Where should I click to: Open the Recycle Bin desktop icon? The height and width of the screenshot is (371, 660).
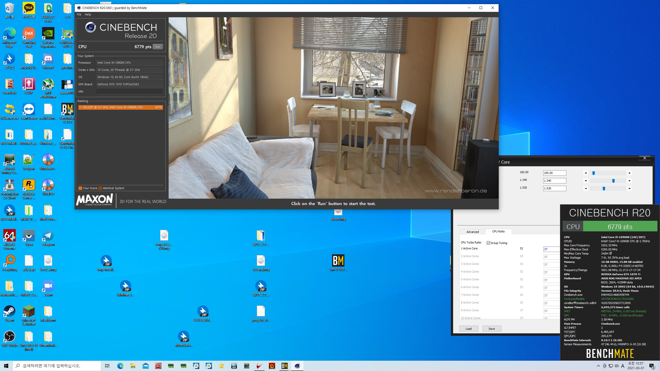click(x=9, y=11)
